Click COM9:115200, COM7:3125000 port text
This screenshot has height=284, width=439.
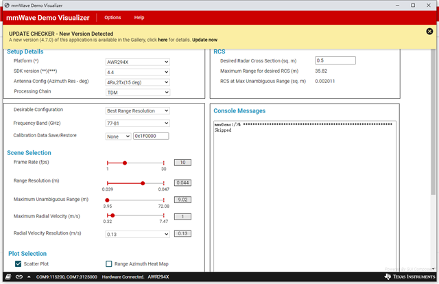67,276
